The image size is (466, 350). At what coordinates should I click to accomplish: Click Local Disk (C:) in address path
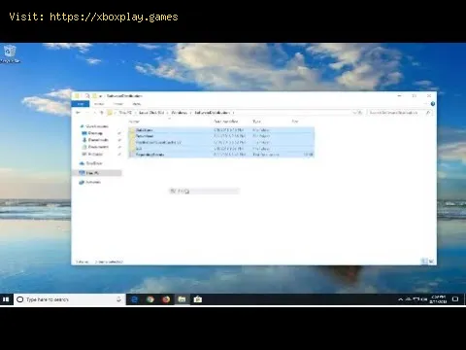(151, 113)
